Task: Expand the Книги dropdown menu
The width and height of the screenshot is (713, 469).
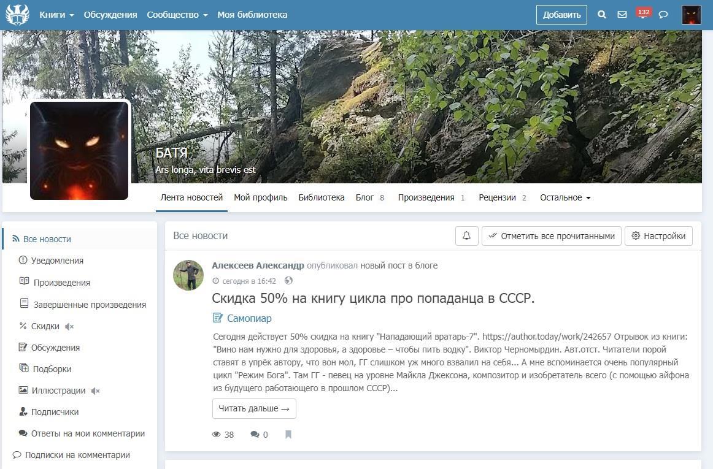Action: pyautogui.click(x=56, y=15)
